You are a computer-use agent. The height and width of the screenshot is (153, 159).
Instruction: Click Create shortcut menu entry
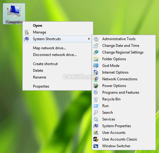point(58,64)
